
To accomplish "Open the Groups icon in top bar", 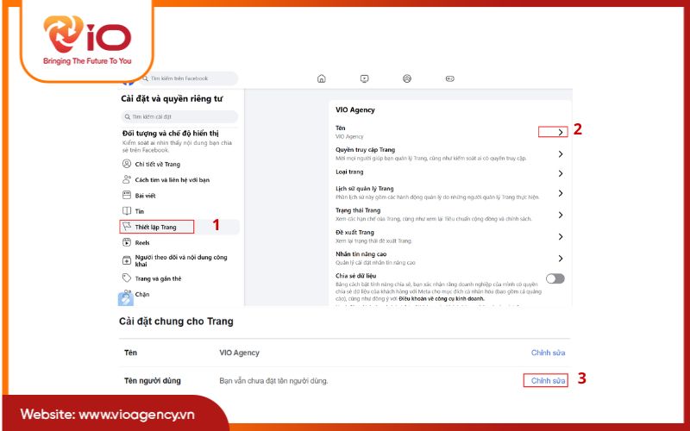I will 407,78.
